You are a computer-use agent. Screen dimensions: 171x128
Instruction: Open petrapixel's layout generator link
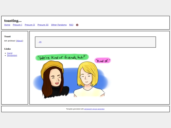[94, 109]
